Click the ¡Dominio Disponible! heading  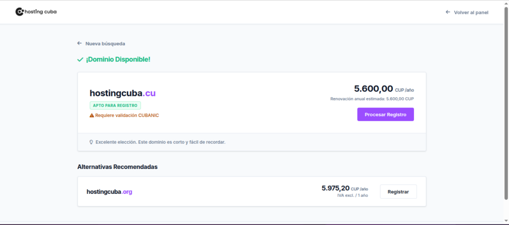click(118, 59)
